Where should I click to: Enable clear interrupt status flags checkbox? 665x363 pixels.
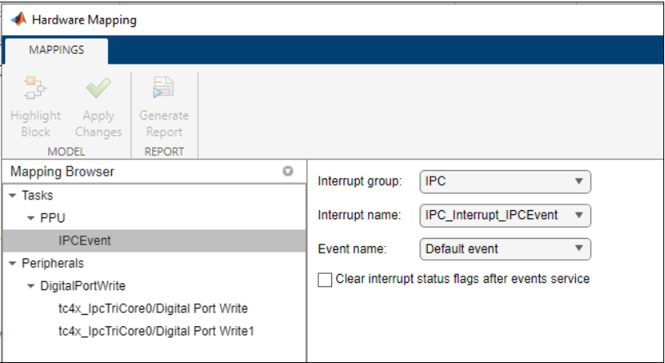click(x=325, y=280)
